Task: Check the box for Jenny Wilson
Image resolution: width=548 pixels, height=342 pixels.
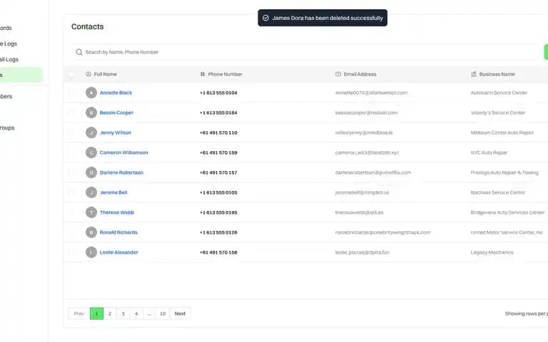Action: point(71,133)
